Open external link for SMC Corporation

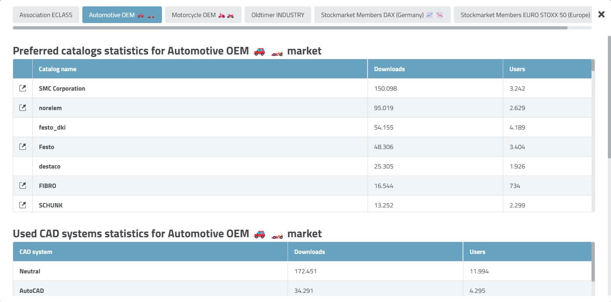coord(23,88)
